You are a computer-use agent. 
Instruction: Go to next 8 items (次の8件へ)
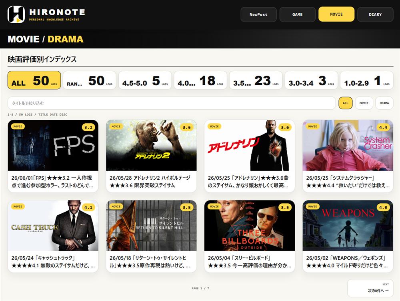pos(370,288)
